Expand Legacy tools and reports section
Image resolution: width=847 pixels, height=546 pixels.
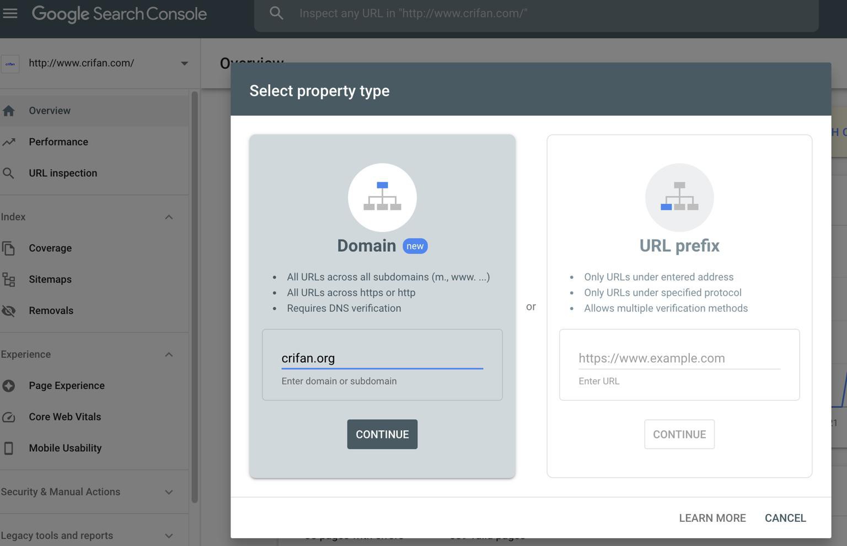click(x=169, y=536)
